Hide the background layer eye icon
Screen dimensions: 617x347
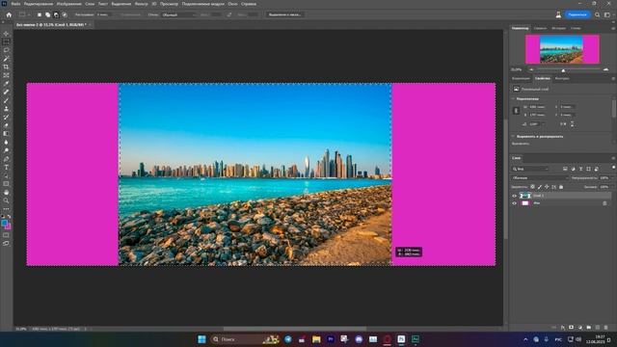point(514,203)
